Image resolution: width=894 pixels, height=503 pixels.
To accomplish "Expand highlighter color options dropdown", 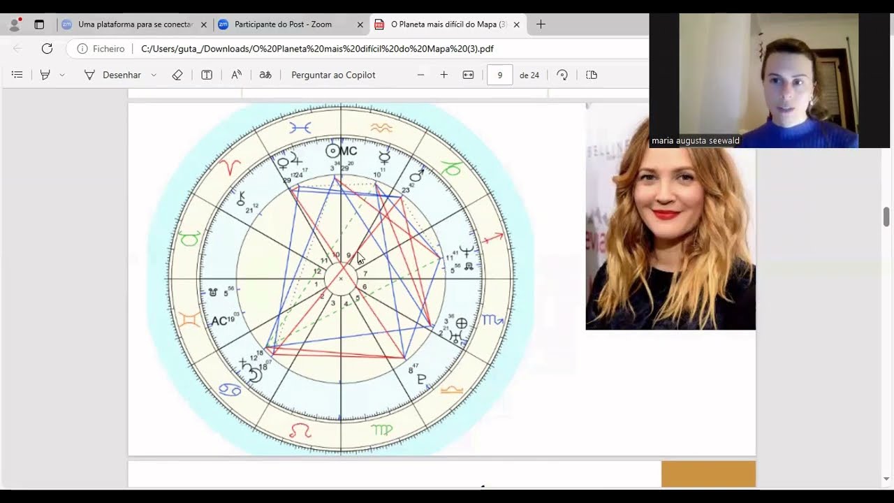I will (x=62, y=75).
